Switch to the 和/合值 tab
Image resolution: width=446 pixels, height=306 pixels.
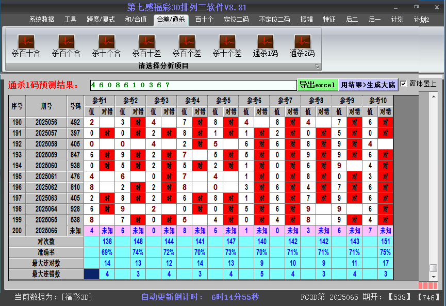click(x=136, y=20)
